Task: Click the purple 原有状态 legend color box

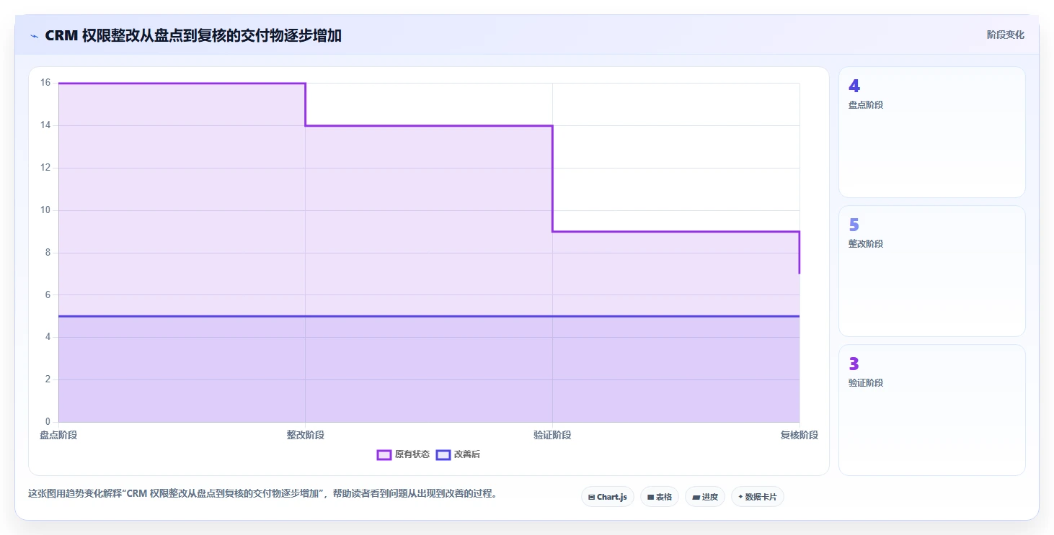Action: (384, 454)
